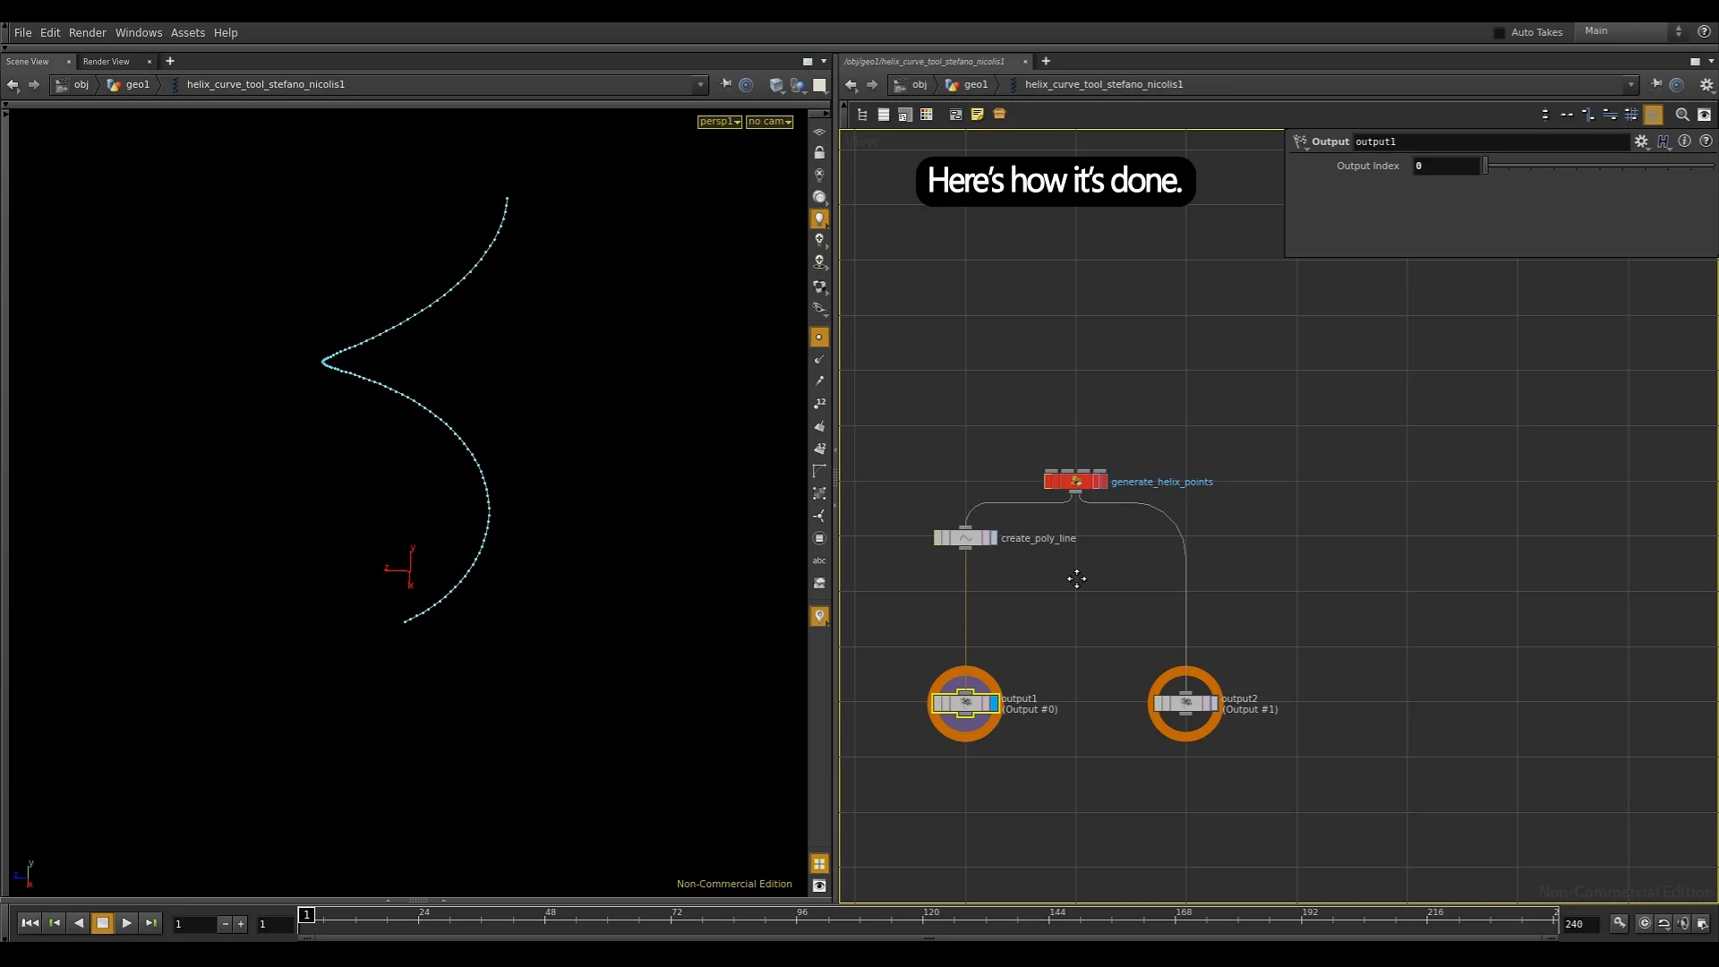Click the snap-to-grid icon in network toolbar

[x=1631, y=114]
